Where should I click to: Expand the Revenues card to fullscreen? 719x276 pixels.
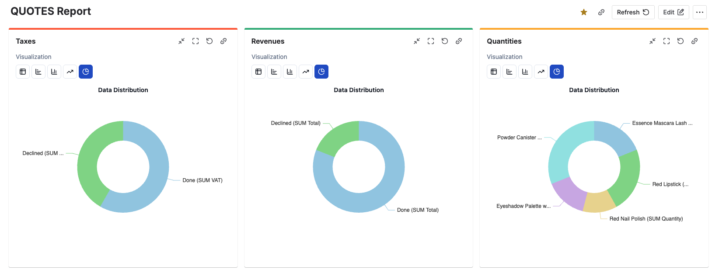click(x=431, y=41)
